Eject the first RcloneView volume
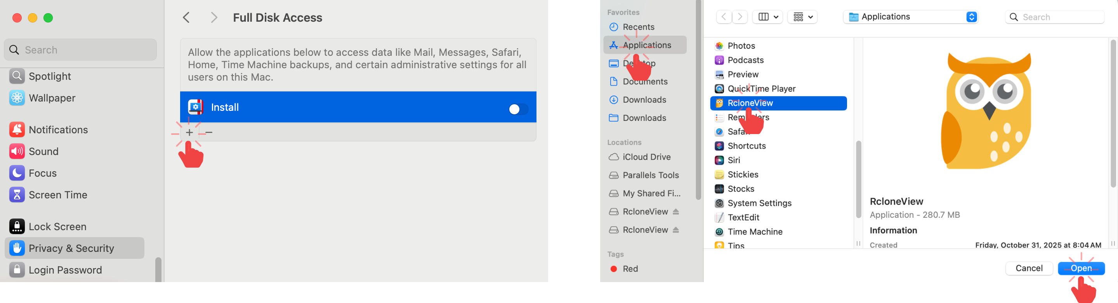 point(676,212)
